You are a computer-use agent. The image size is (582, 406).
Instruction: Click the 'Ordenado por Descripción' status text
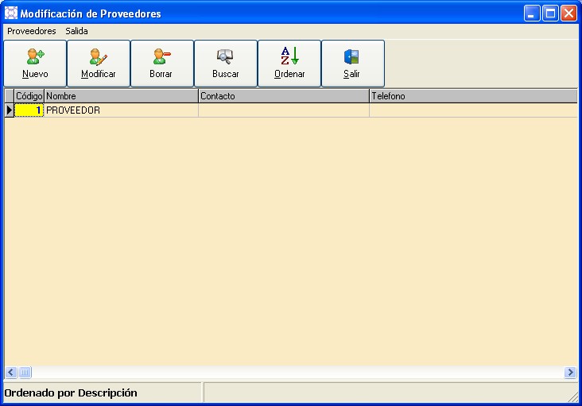(x=71, y=392)
